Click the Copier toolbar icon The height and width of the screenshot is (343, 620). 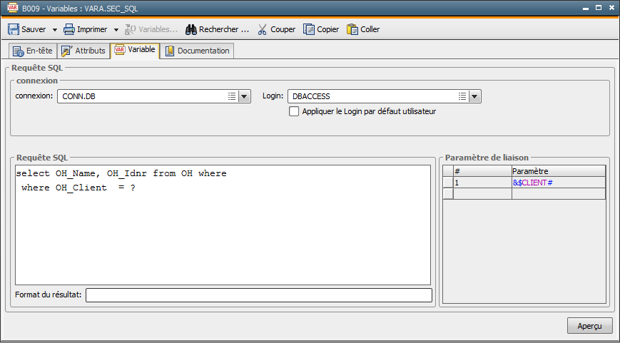[x=309, y=30]
